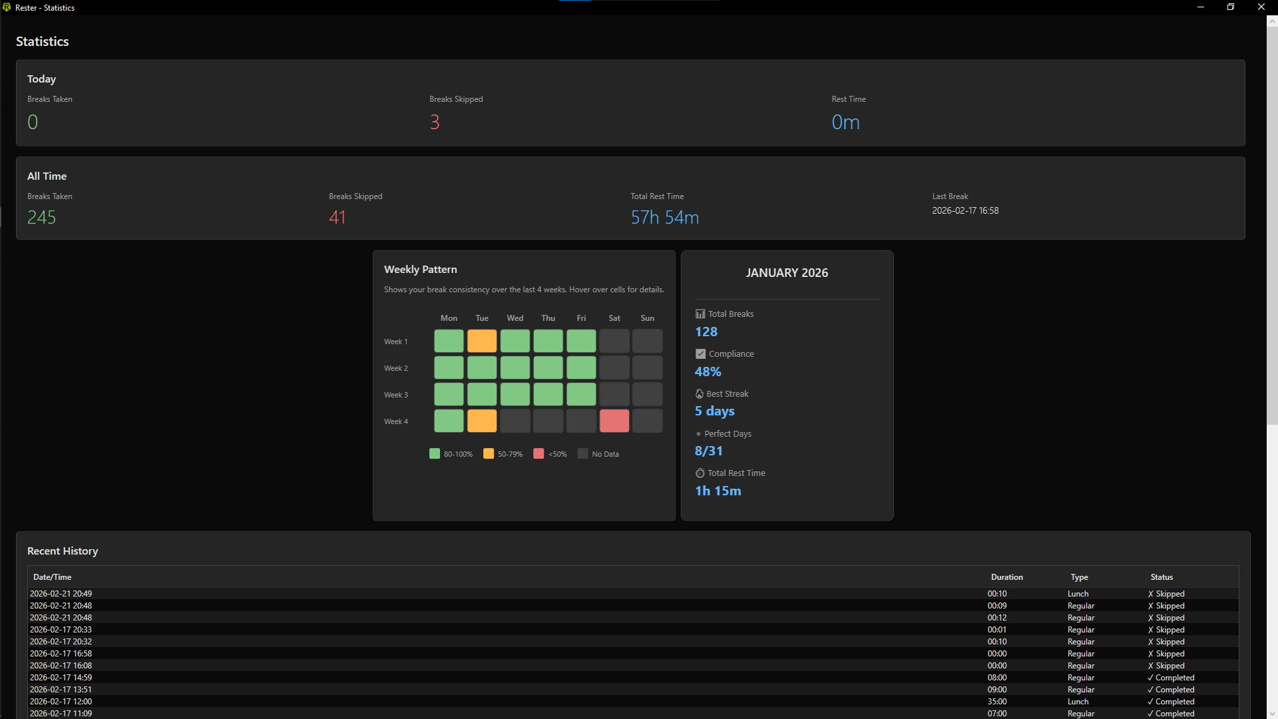The height and width of the screenshot is (719, 1278).
Task: Click the Status column header
Action: tap(1162, 577)
